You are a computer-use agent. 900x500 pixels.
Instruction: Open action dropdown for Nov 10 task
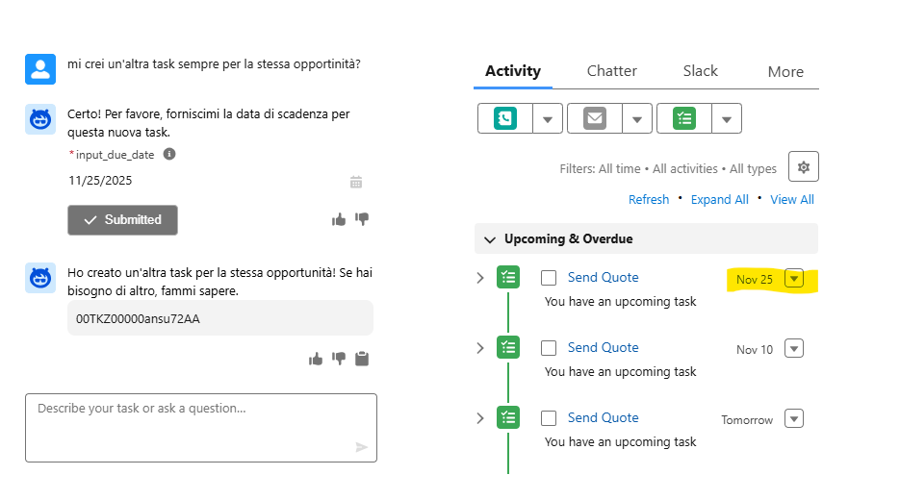[793, 348]
